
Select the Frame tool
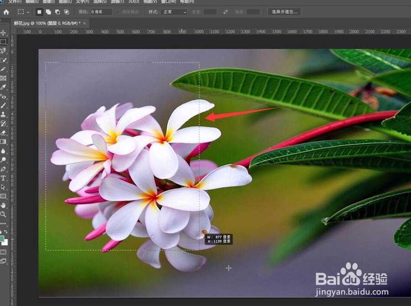tap(3, 78)
